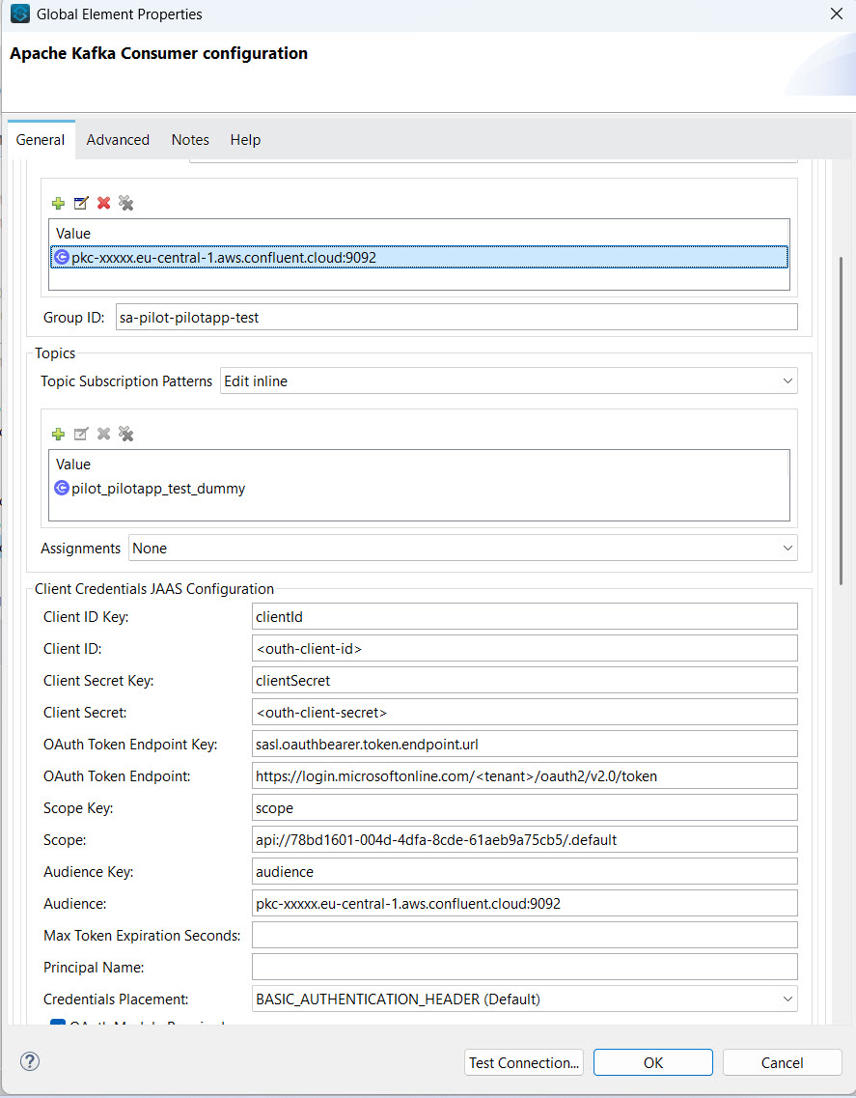
Task: Click the Value column header in Topics list
Action: (419, 465)
